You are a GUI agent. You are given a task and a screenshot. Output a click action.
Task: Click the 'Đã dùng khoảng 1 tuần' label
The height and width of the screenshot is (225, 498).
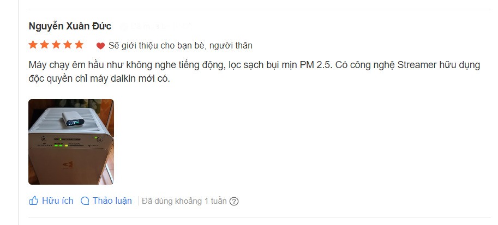(184, 201)
